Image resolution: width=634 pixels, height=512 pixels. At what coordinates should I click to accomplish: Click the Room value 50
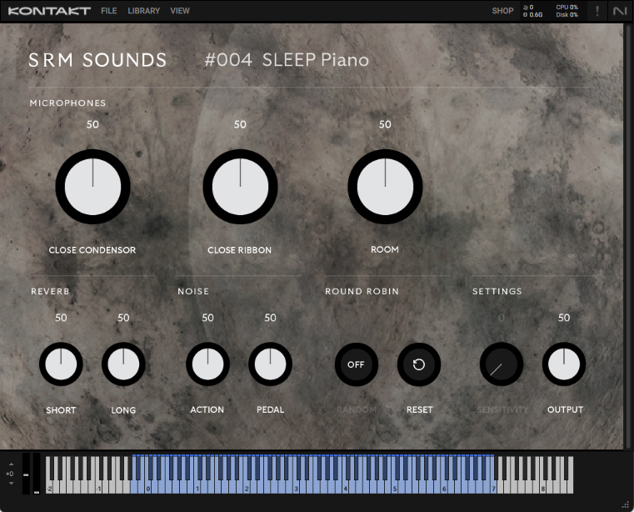[385, 124]
